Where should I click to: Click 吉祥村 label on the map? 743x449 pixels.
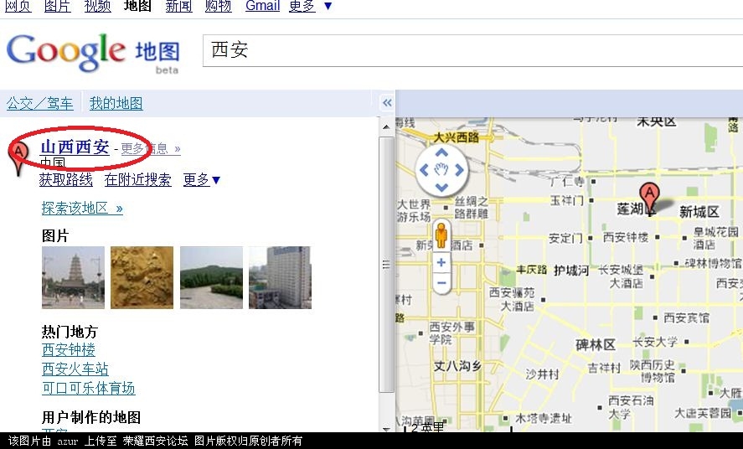click(x=604, y=368)
